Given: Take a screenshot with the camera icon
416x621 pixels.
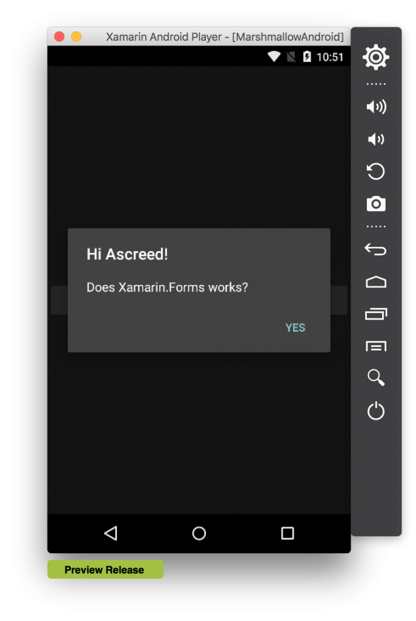Looking at the screenshot, I should click(x=376, y=204).
